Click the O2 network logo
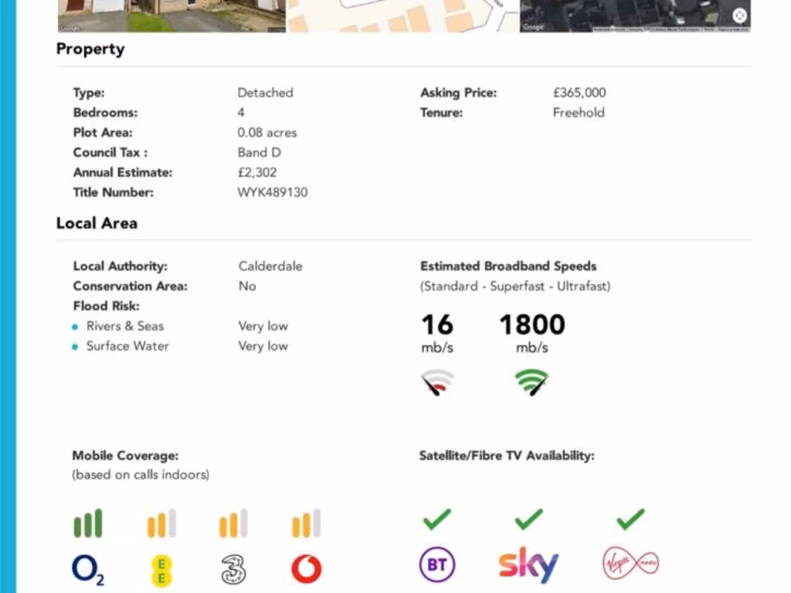The width and height of the screenshot is (791, 593). click(88, 570)
